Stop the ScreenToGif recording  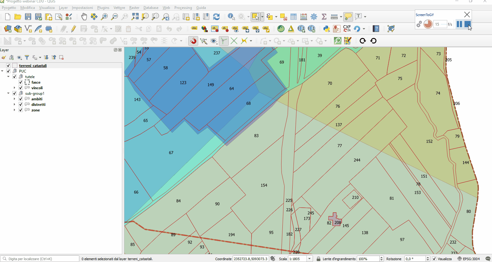tap(468, 24)
